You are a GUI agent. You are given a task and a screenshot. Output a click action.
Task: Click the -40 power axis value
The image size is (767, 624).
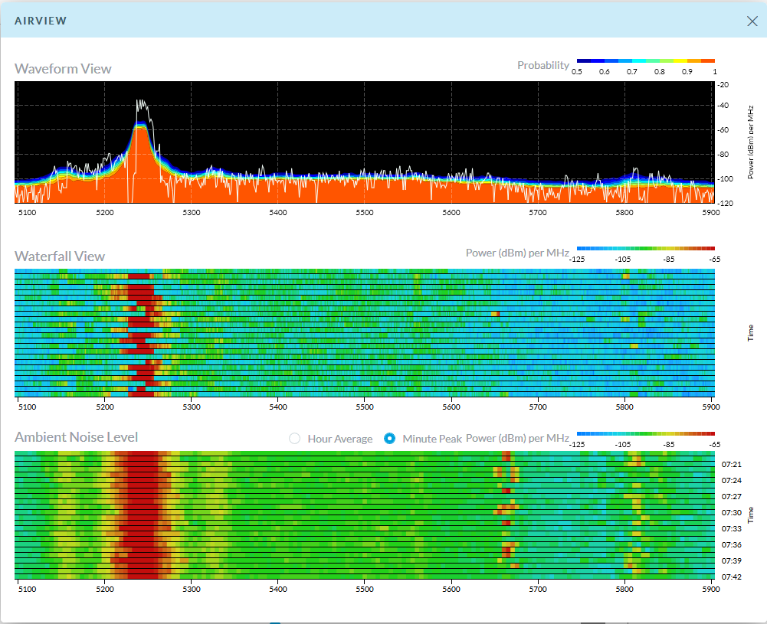[x=723, y=106]
